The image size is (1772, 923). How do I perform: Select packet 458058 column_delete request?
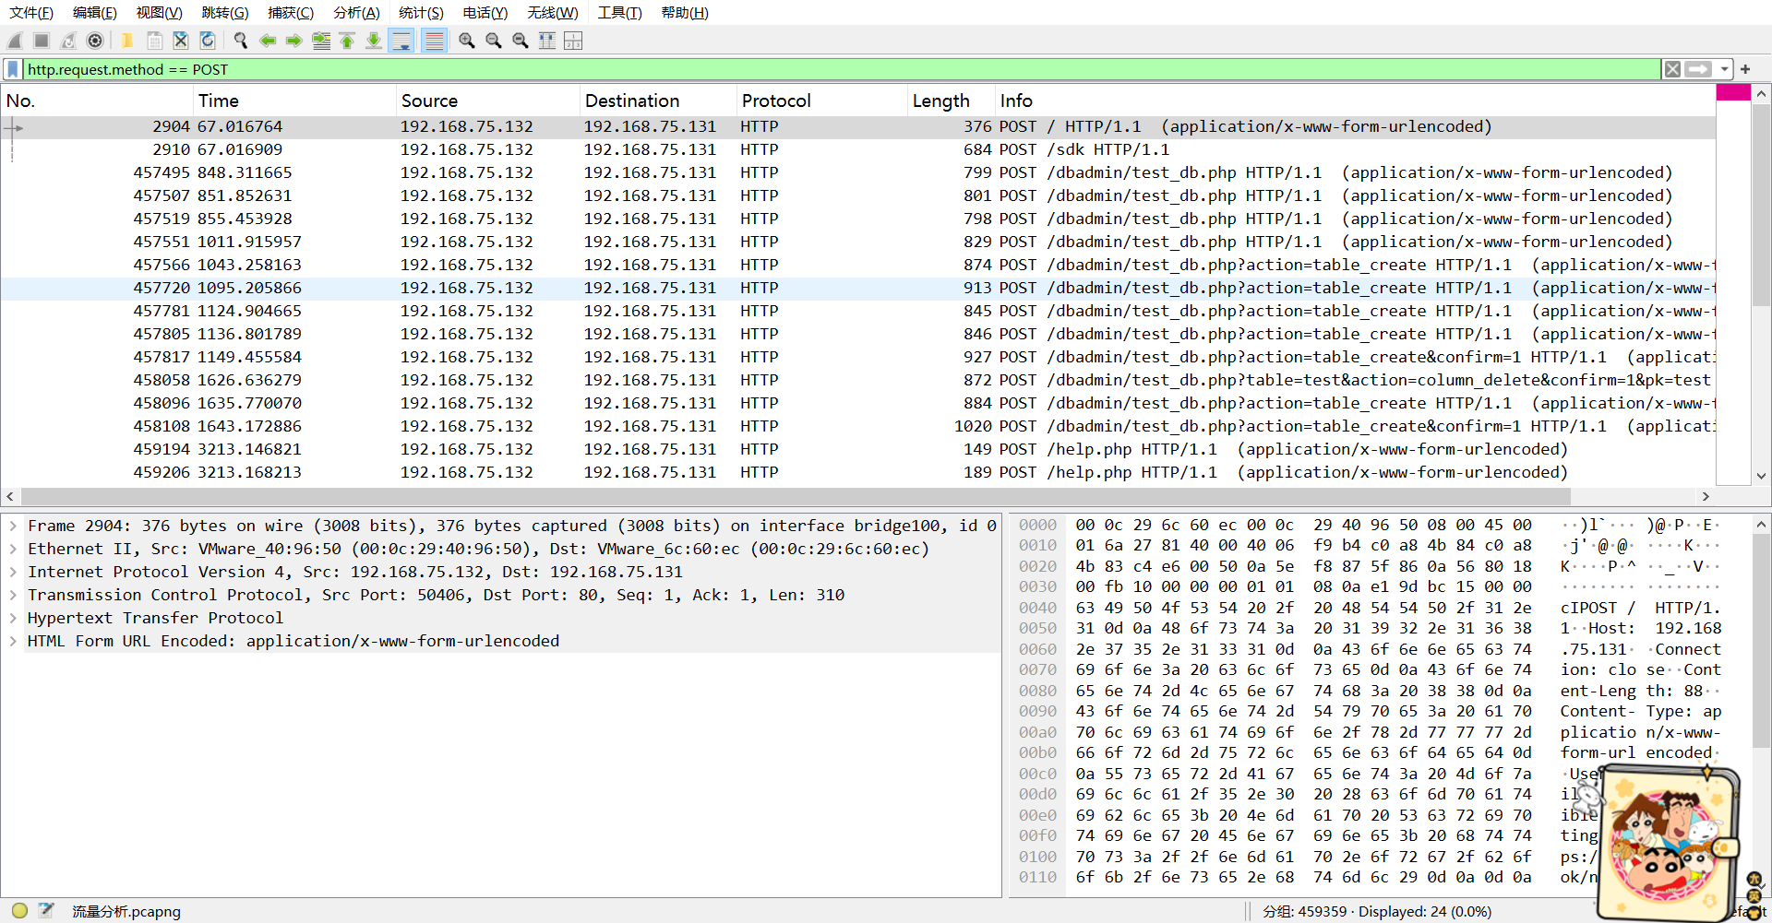[x=858, y=380]
